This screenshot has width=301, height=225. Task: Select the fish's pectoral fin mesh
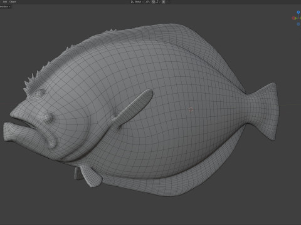tap(134, 107)
